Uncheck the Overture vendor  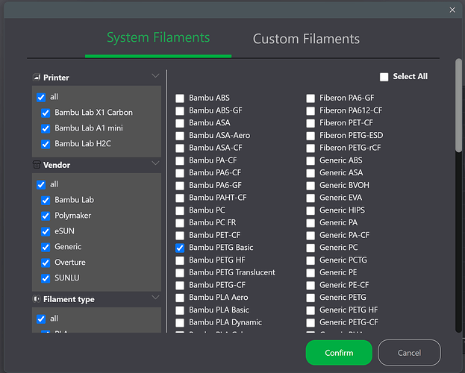(x=46, y=263)
